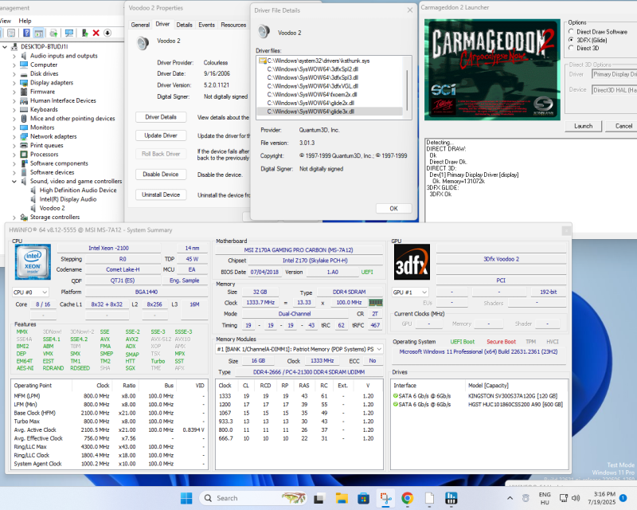Click the KINGSTON SV300S37A120G drive row

pos(479,396)
